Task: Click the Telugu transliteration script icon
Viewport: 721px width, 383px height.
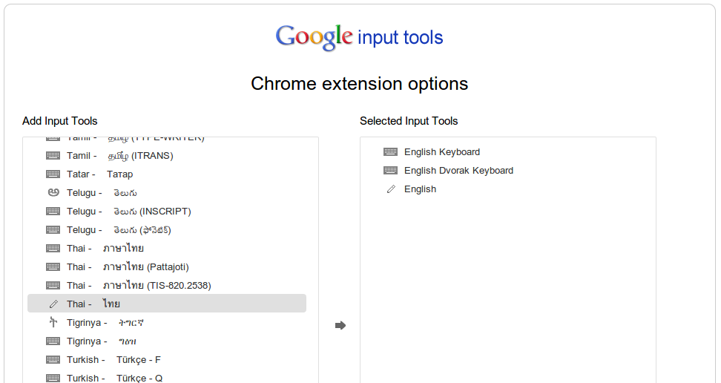Action: tap(53, 192)
